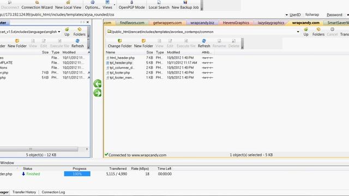This screenshot has height=196, width=349.
Task: Create New Folder in remote pane
Action: pos(143,44)
